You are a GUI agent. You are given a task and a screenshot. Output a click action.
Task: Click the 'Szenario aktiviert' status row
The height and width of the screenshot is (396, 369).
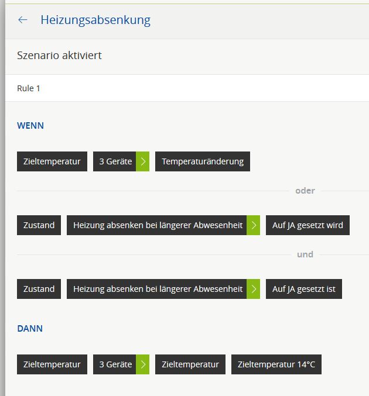coord(184,56)
